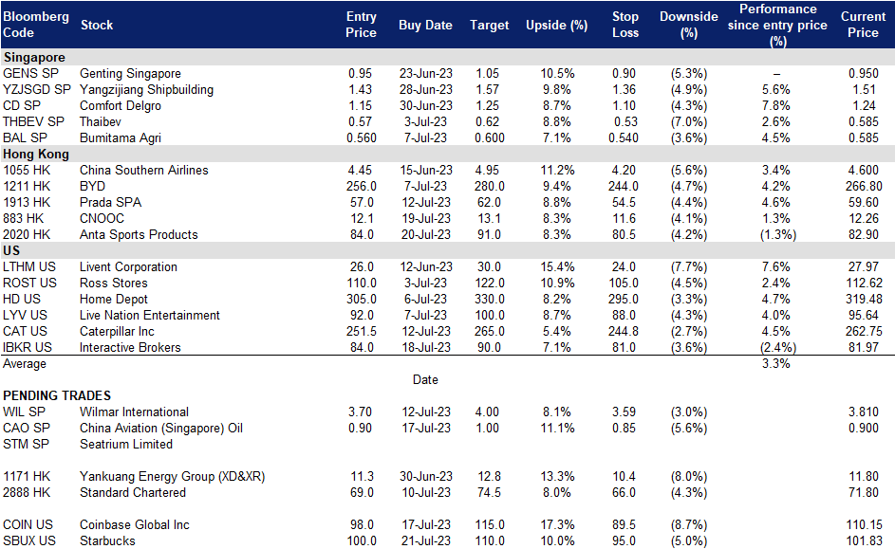Select 'Performance since entry price (%)' header
The width and height of the screenshot is (895, 549).
point(777,25)
